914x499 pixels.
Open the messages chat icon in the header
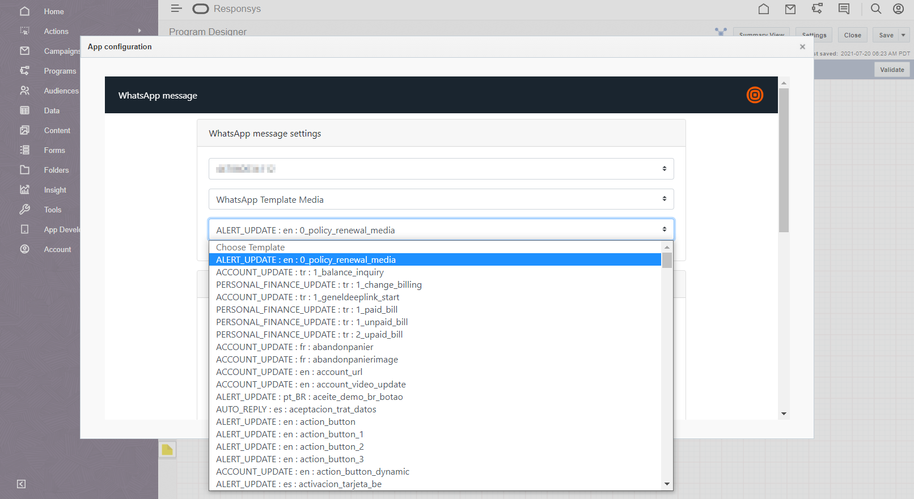pyautogui.click(x=844, y=9)
